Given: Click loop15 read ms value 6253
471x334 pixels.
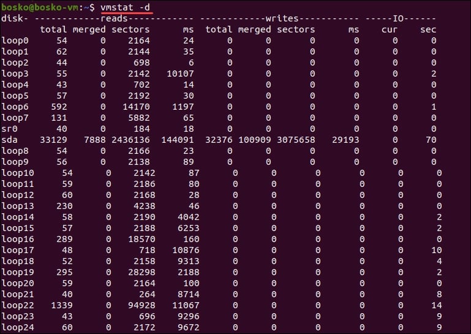Looking at the screenshot, I should click(x=189, y=228).
